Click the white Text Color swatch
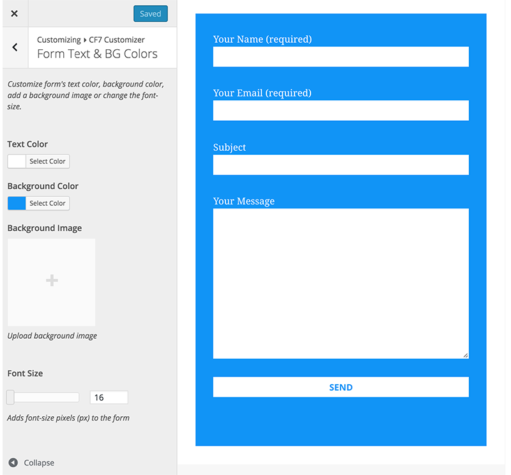The width and height of the screenshot is (511, 475). [17, 161]
